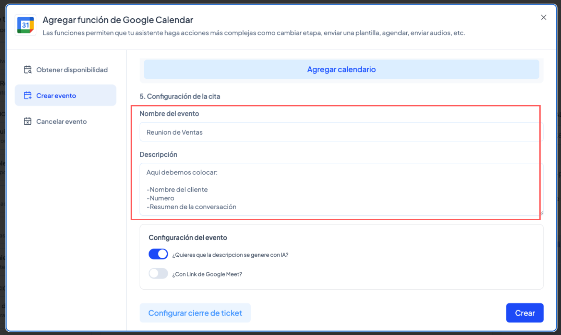Click the Nombre del evento input field

341,132
